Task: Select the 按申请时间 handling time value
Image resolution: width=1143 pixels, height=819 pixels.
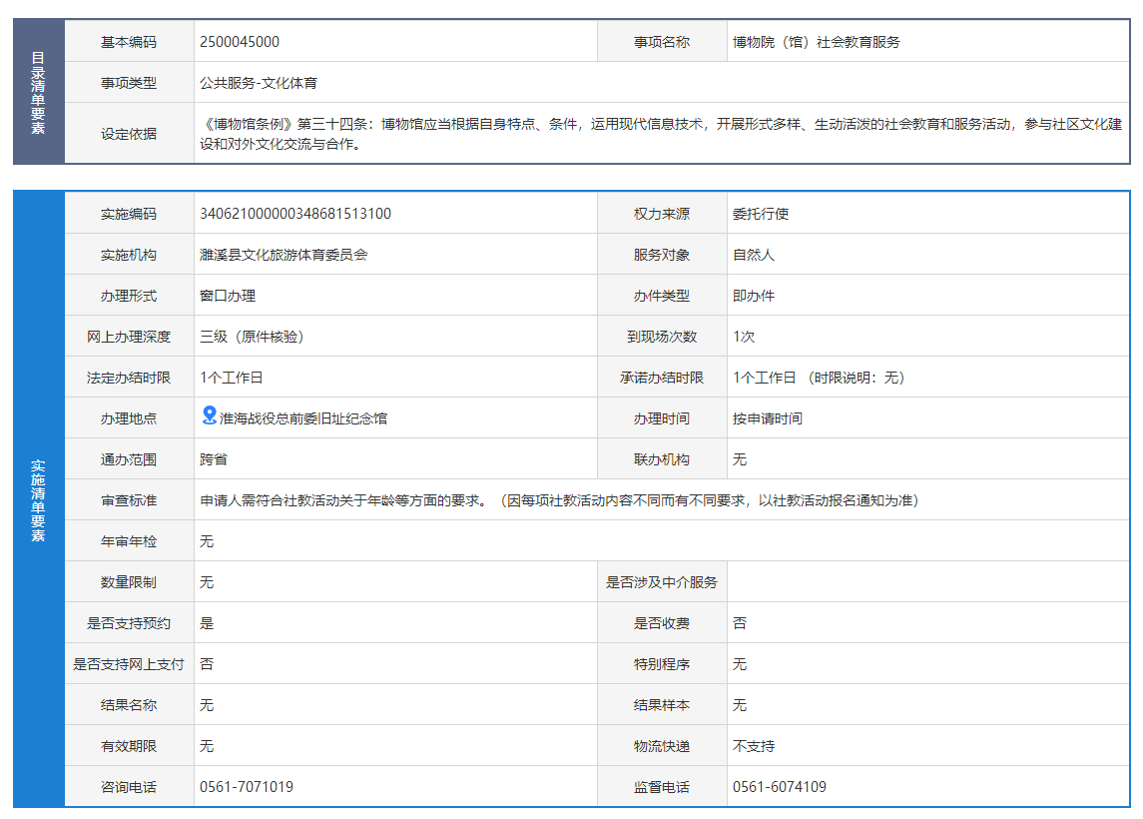Action: pyautogui.click(x=768, y=418)
